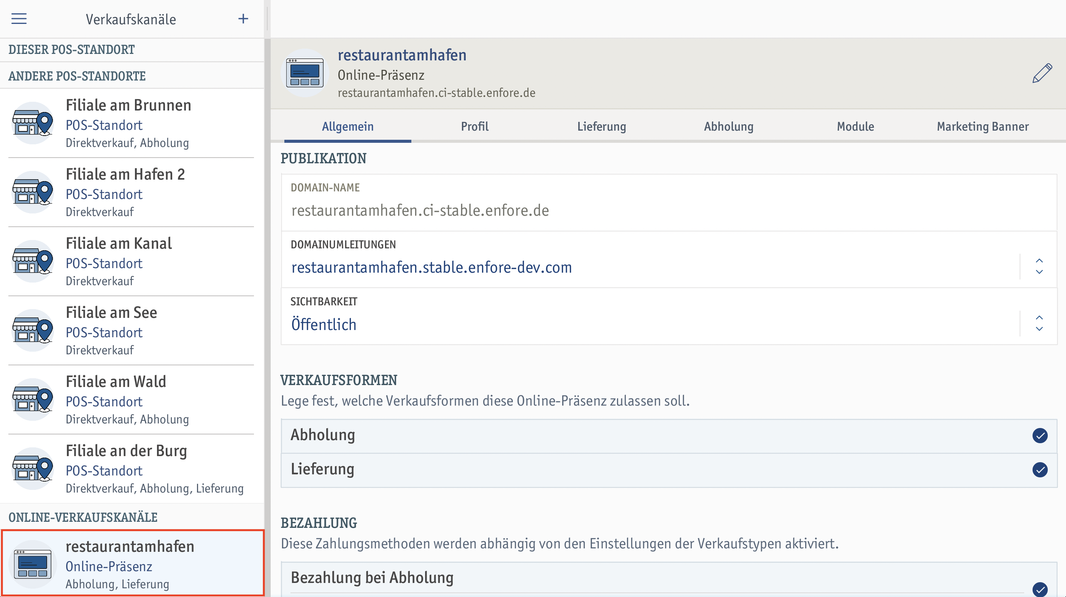Open the hamburger menu
The width and height of the screenshot is (1066, 597).
pos(19,19)
